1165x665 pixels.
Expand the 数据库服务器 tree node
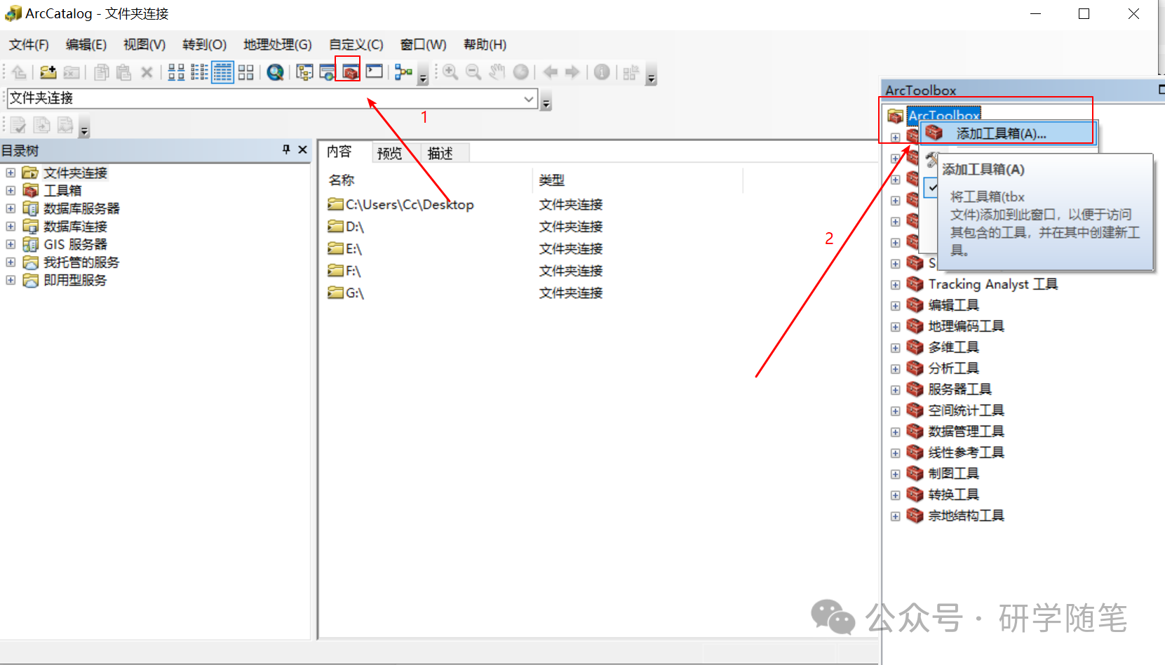(x=11, y=208)
